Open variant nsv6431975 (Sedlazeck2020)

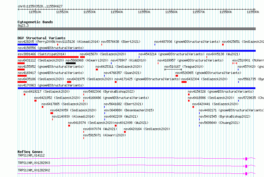click(x=90, y=79)
